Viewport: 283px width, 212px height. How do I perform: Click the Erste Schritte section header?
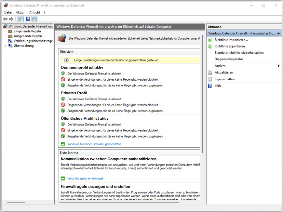click(x=69, y=152)
